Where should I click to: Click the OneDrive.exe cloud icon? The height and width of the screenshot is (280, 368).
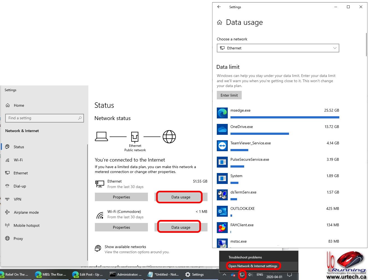[222, 129]
